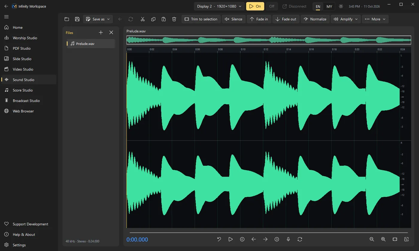
Task: Click the circled right-chevron transport button
Action: 277,239
